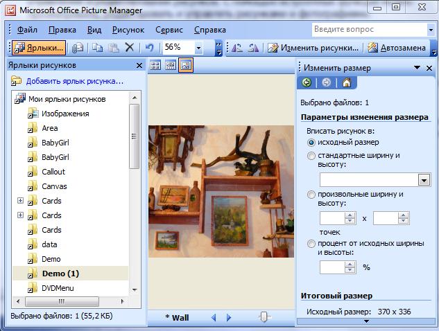Select the Canvas folder

point(54,186)
